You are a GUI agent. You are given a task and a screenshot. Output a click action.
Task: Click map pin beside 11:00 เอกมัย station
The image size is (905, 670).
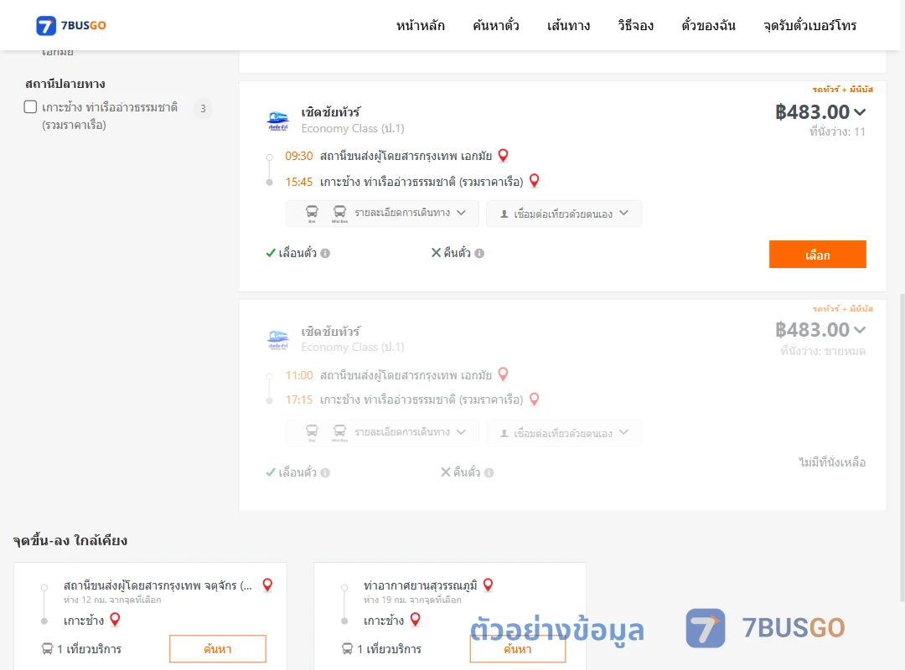(x=504, y=374)
